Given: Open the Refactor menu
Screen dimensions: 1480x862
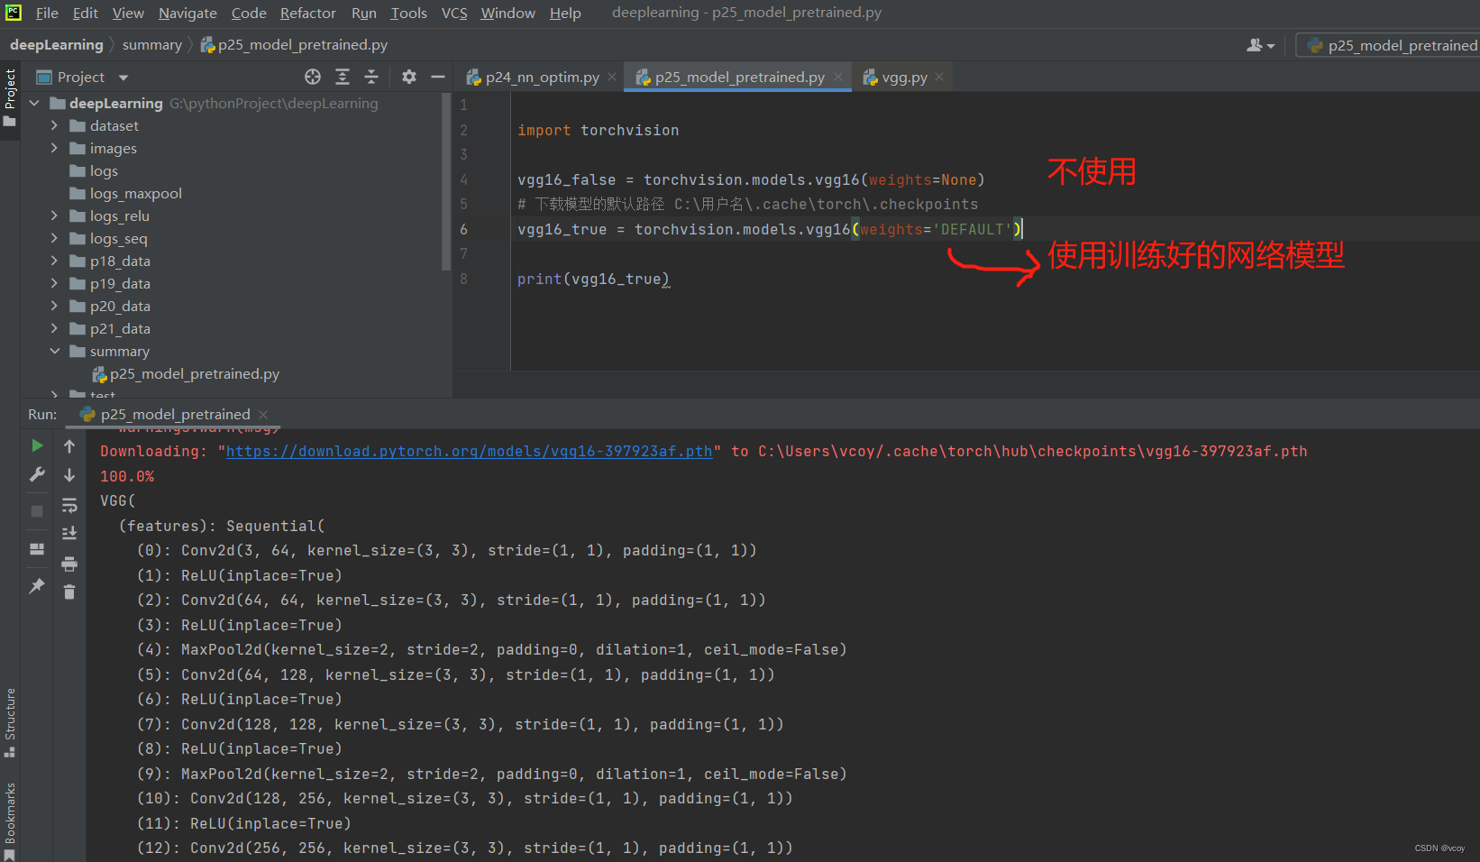Looking at the screenshot, I should [x=307, y=13].
